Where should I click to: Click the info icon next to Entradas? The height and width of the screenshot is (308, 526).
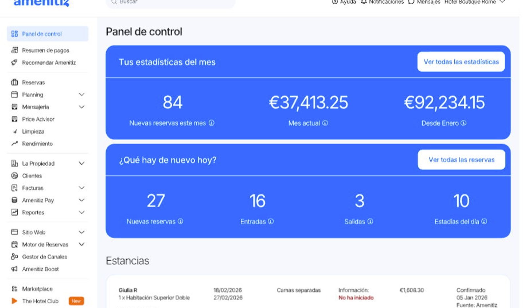[x=271, y=222]
